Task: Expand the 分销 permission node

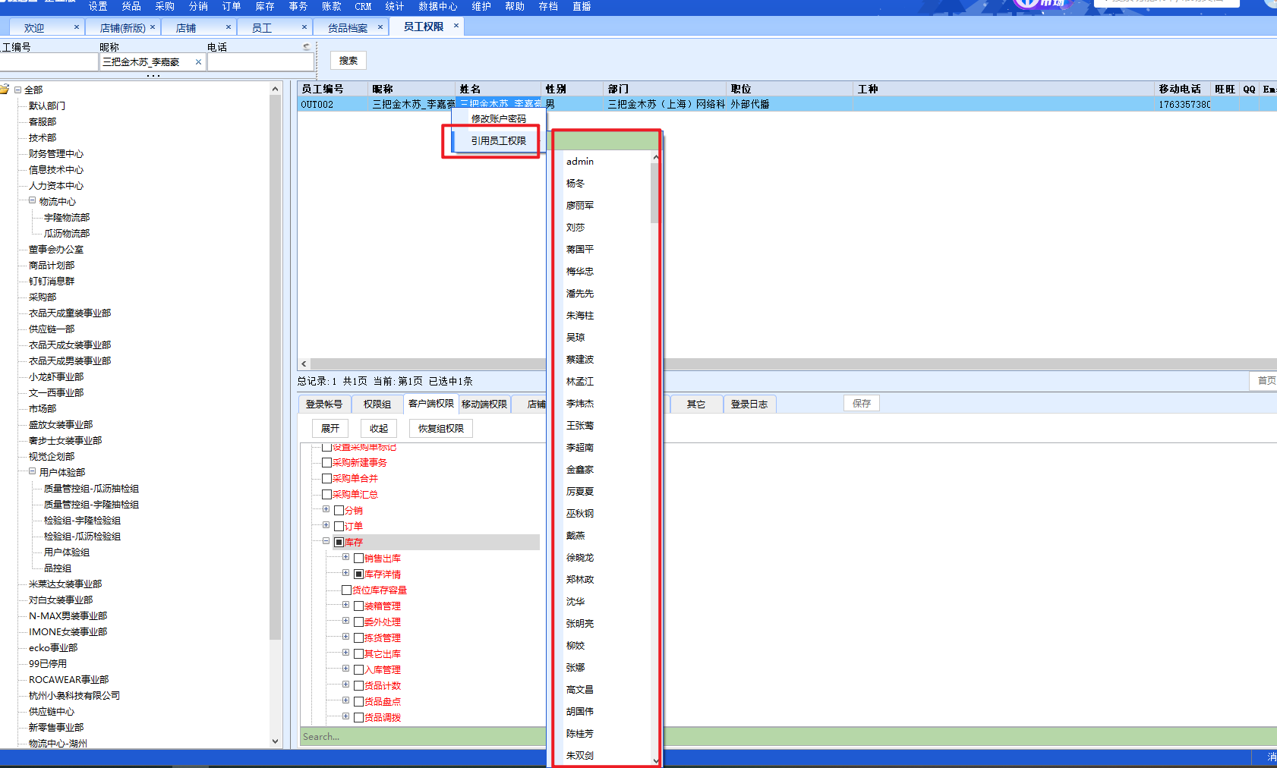Action: point(326,510)
